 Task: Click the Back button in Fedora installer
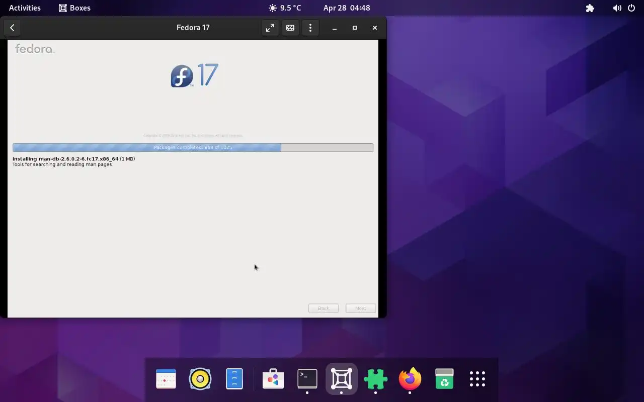pos(324,308)
